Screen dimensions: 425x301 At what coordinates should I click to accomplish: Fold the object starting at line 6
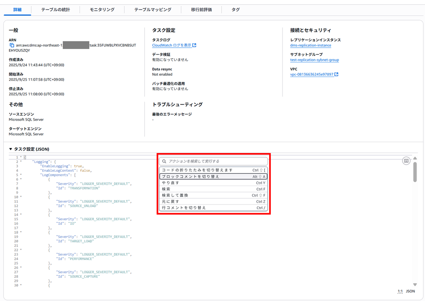click(x=21, y=179)
